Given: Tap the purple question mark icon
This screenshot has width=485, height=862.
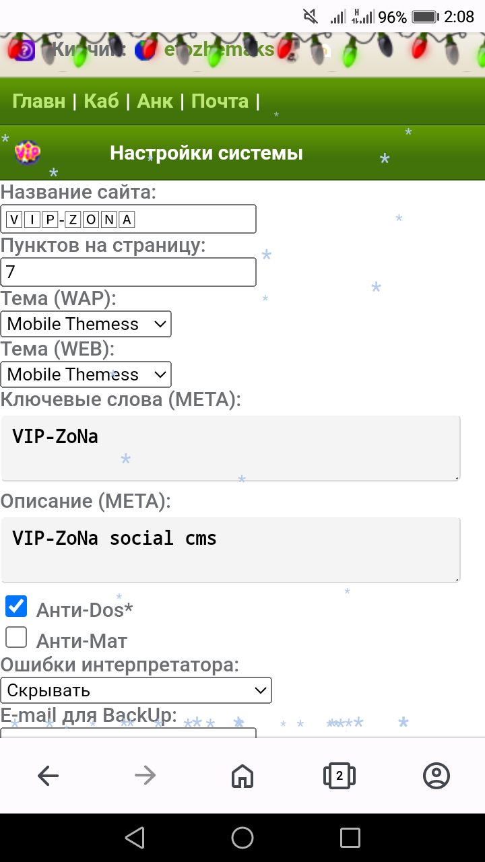Looking at the screenshot, I should pos(25,50).
